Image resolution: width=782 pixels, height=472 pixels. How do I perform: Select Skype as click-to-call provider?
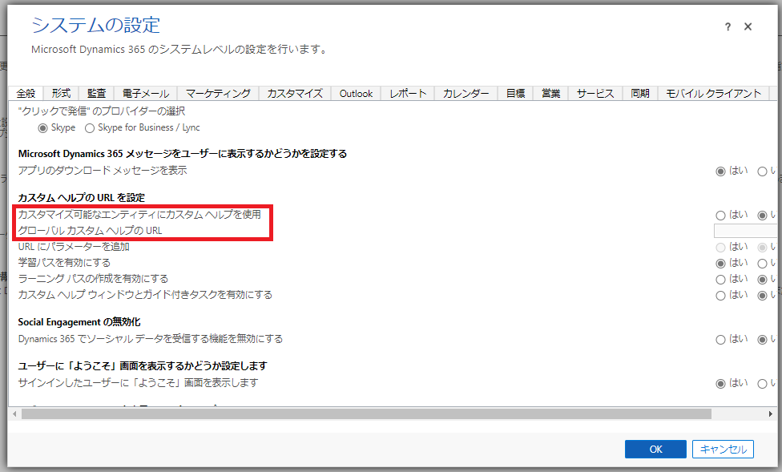(43, 128)
